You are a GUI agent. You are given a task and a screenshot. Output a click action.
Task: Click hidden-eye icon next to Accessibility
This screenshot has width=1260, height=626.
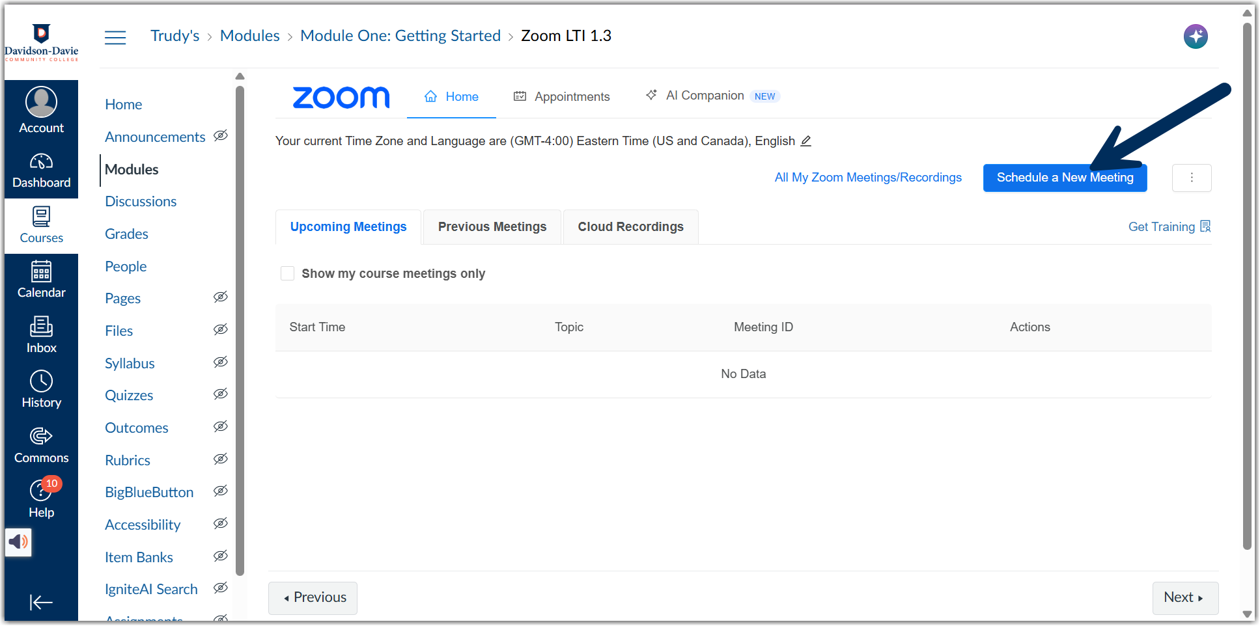pyautogui.click(x=221, y=523)
